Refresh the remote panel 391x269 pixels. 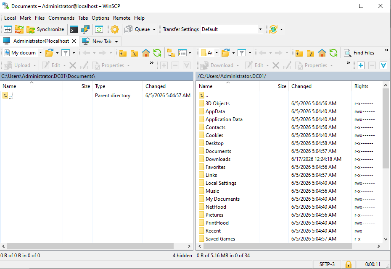(333, 53)
